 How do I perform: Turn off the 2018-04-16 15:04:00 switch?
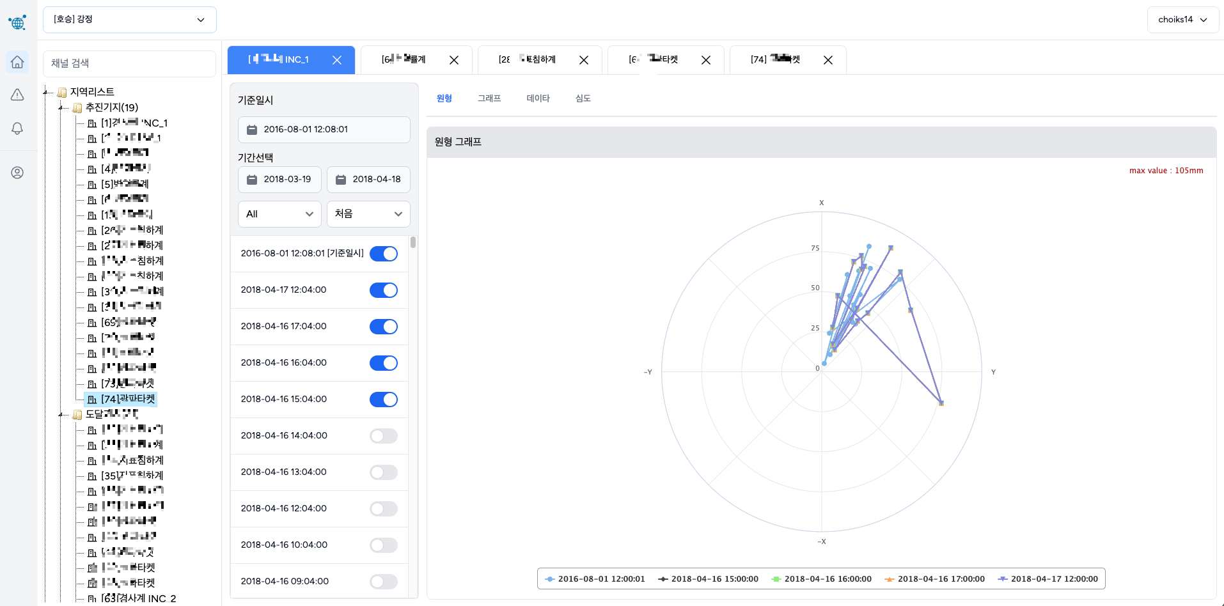pyautogui.click(x=384, y=400)
